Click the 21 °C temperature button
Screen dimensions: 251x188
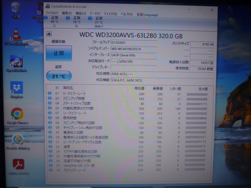pyautogui.click(x=59, y=76)
